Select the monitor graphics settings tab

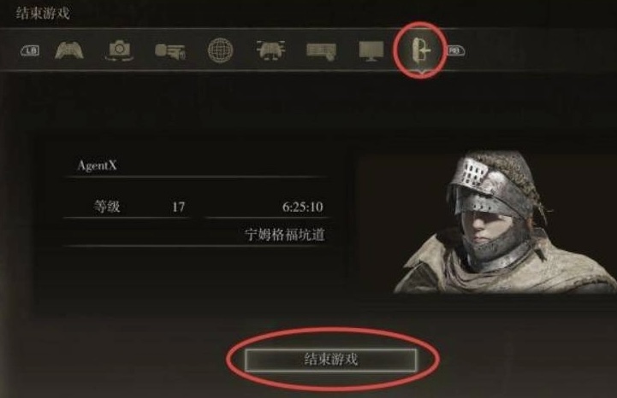click(x=371, y=51)
